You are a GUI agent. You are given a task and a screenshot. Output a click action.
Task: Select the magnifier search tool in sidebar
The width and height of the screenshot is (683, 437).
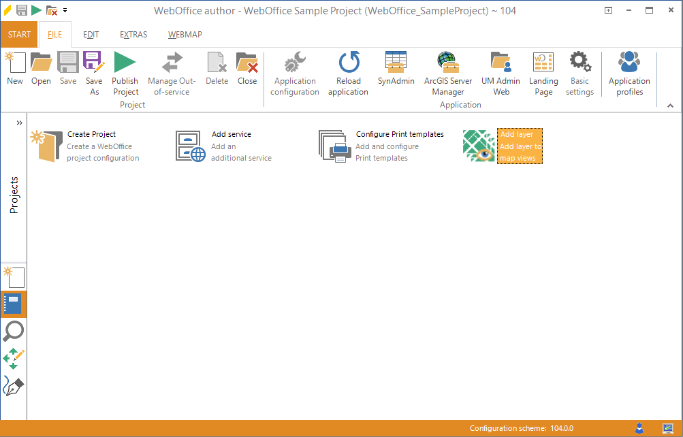tap(14, 331)
